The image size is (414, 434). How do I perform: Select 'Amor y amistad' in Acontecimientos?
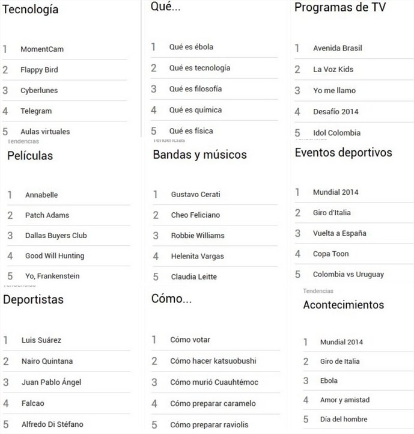coord(345,400)
